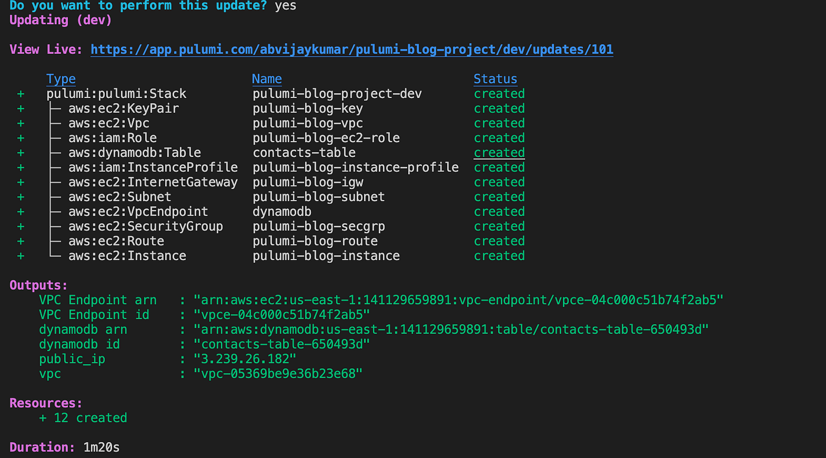
Task: Click the public_ip value 3.239.26.182
Action: pyautogui.click(x=245, y=359)
